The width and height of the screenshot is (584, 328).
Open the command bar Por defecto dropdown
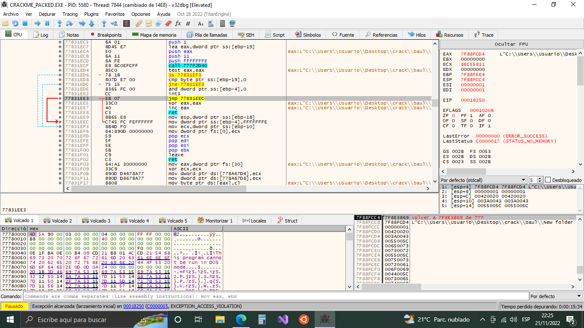556,296
